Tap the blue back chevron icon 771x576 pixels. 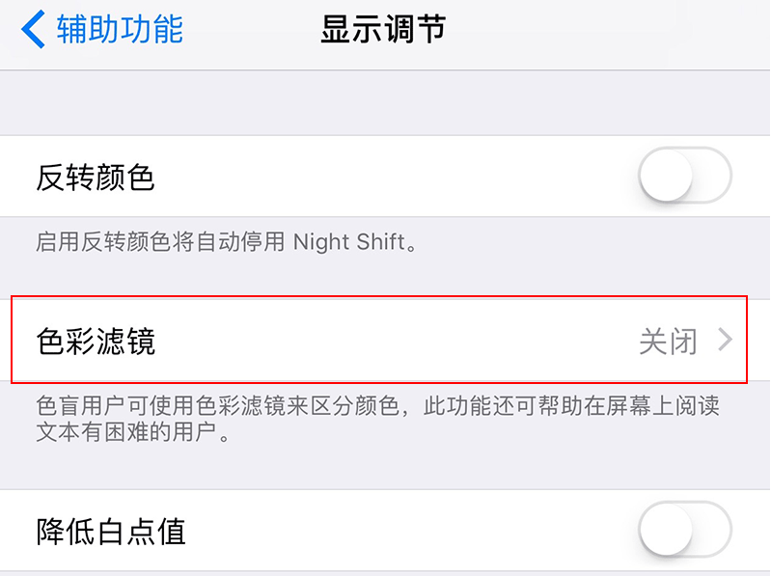point(33,30)
